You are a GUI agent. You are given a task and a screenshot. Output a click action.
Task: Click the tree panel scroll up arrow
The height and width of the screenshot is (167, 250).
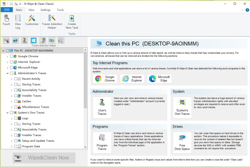click(x=85, y=50)
